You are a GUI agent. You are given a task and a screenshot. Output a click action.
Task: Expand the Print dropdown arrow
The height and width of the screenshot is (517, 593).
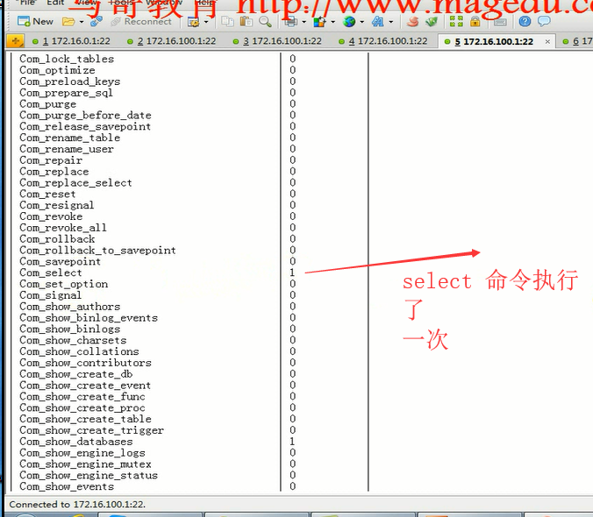tap(304, 22)
